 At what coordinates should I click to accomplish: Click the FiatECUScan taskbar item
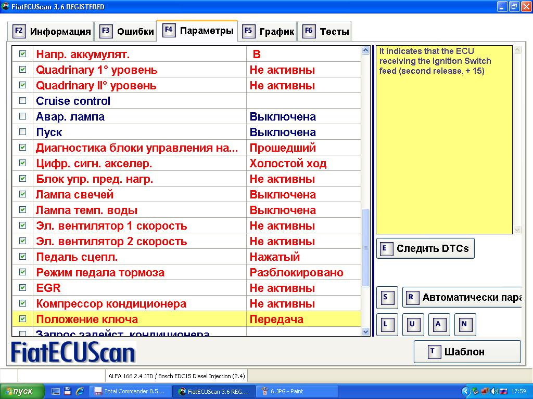point(214,391)
